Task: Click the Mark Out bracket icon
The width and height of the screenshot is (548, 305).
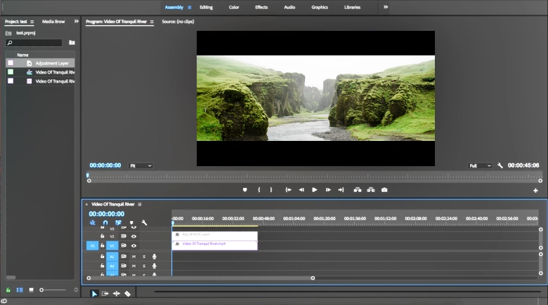Action: [x=271, y=190]
